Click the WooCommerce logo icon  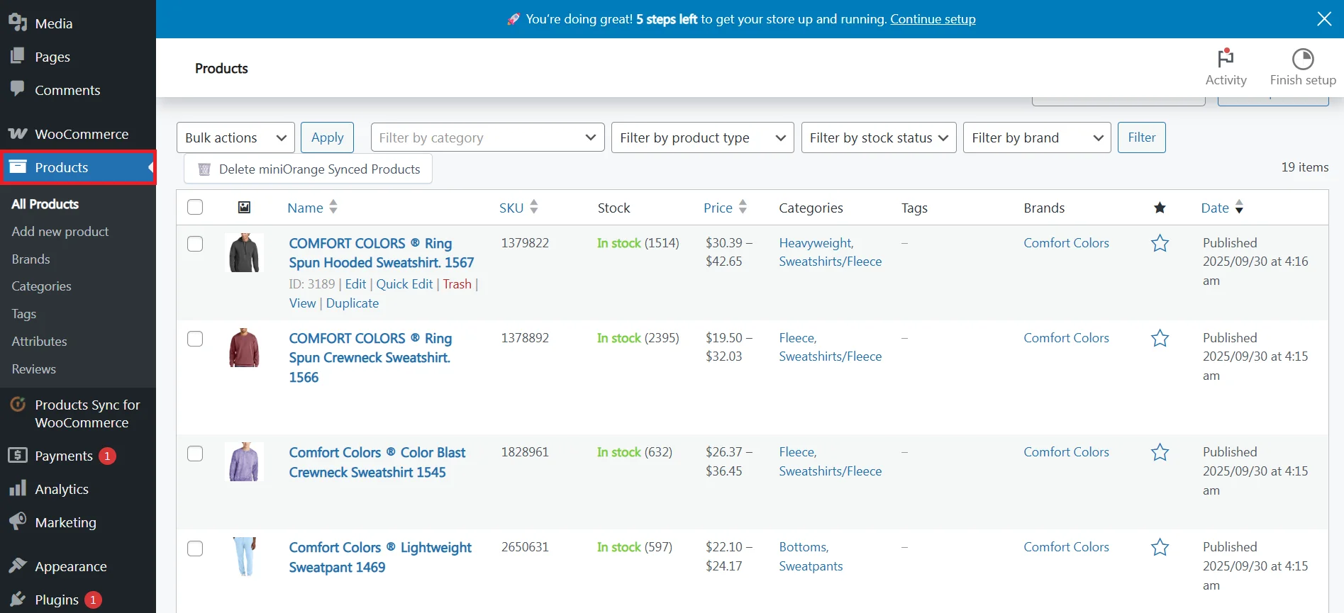pos(18,134)
